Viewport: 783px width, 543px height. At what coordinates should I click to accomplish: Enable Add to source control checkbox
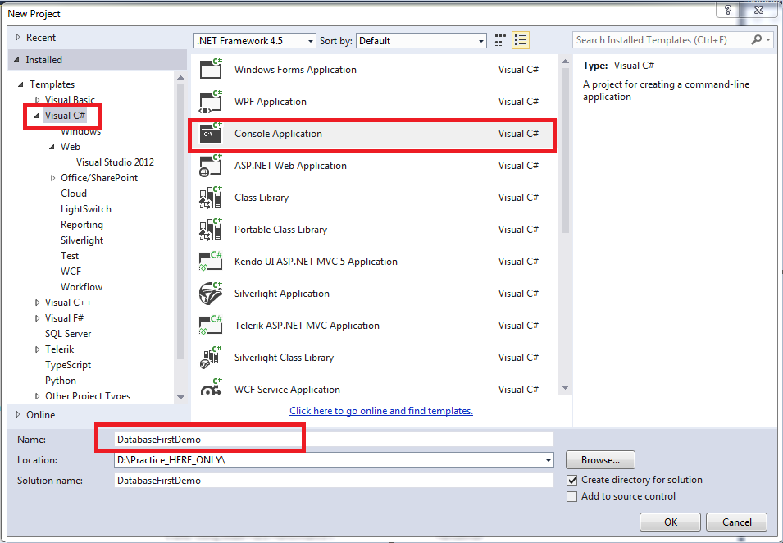pos(572,496)
